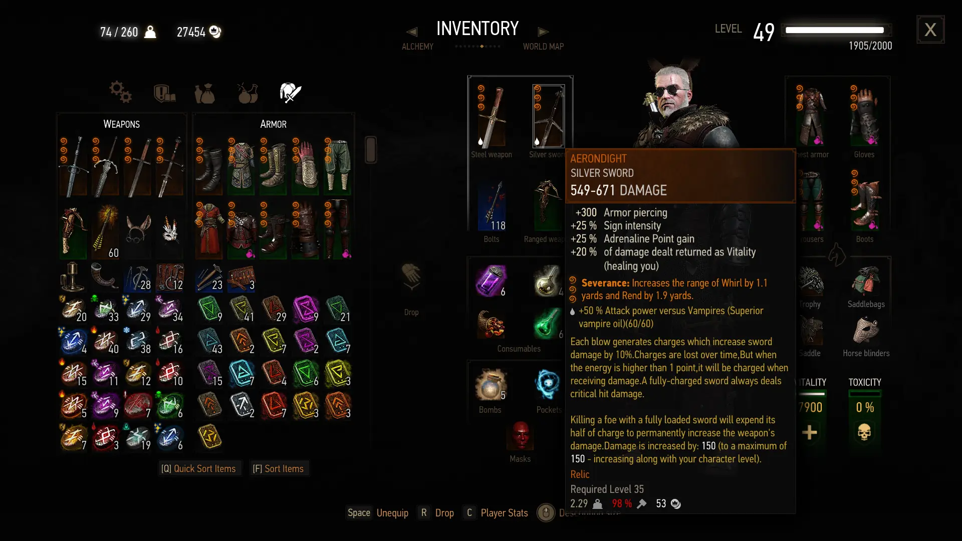Image resolution: width=962 pixels, height=541 pixels.
Task: Select the crossbow bolts stack of 118
Action: (x=491, y=206)
